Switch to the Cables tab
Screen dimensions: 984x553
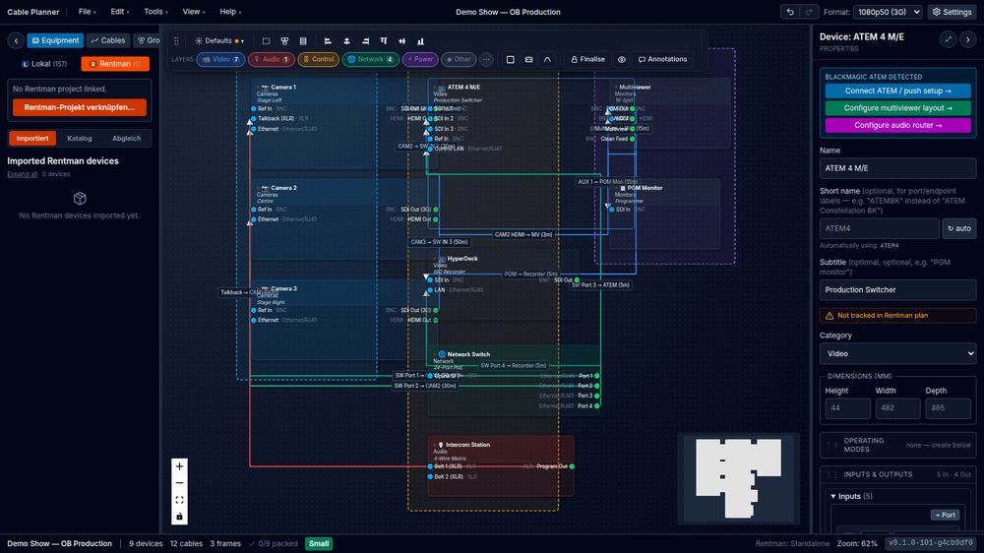108,40
